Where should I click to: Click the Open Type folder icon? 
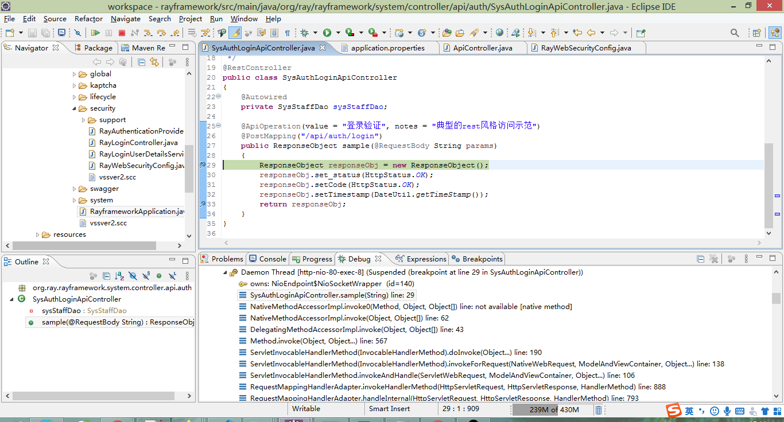447,33
